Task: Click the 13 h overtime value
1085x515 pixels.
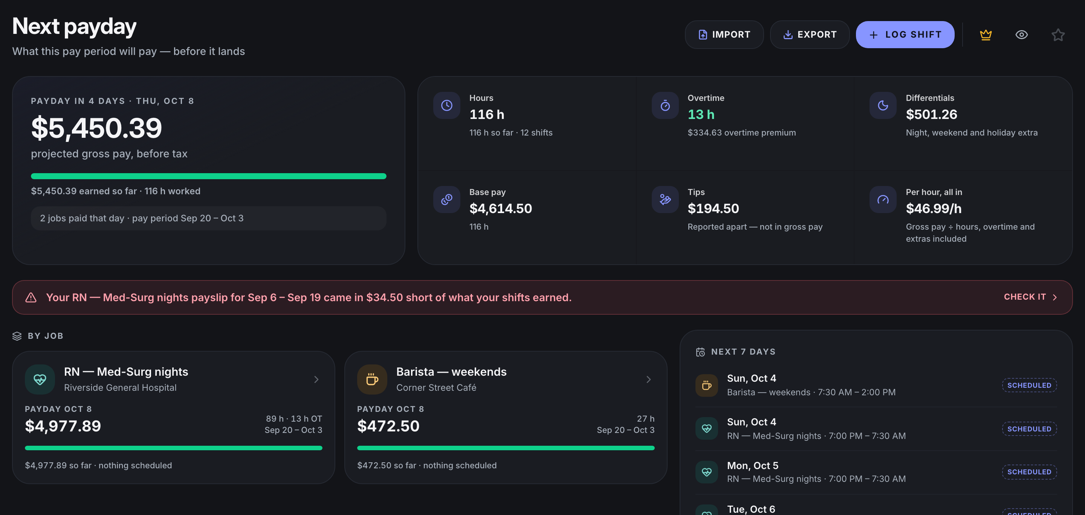Action: 701,114
